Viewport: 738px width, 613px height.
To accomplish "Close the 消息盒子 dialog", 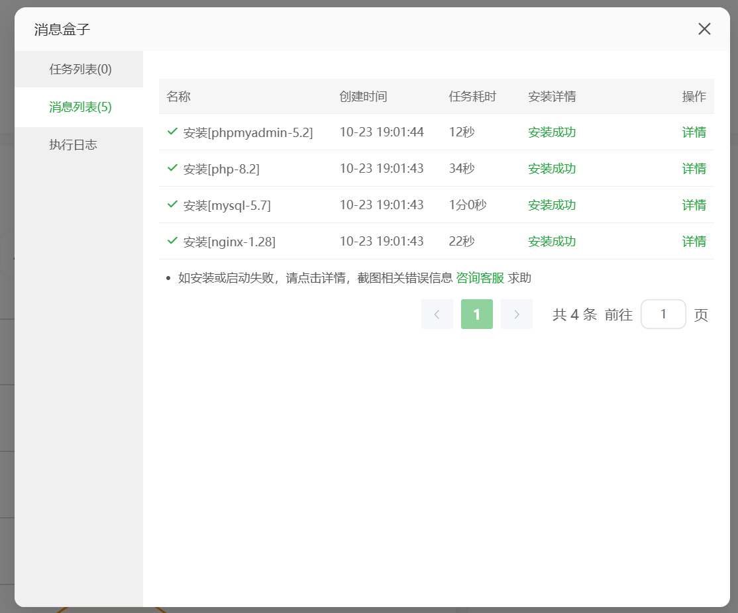I will (704, 29).
